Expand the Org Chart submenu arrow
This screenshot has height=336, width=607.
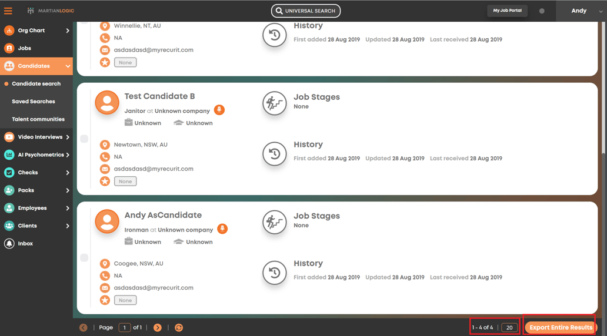tap(68, 31)
